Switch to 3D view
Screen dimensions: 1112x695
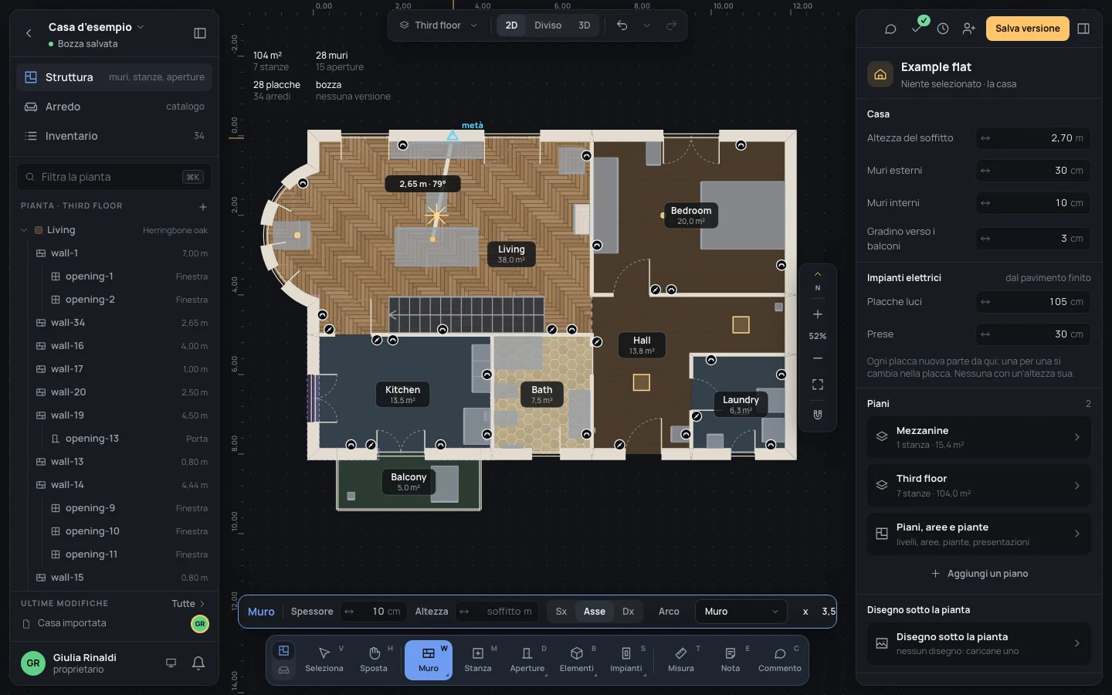(x=585, y=25)
